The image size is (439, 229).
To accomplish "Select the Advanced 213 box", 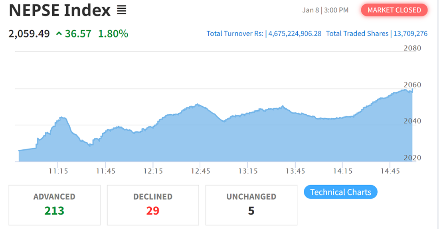I will [54, 205].
